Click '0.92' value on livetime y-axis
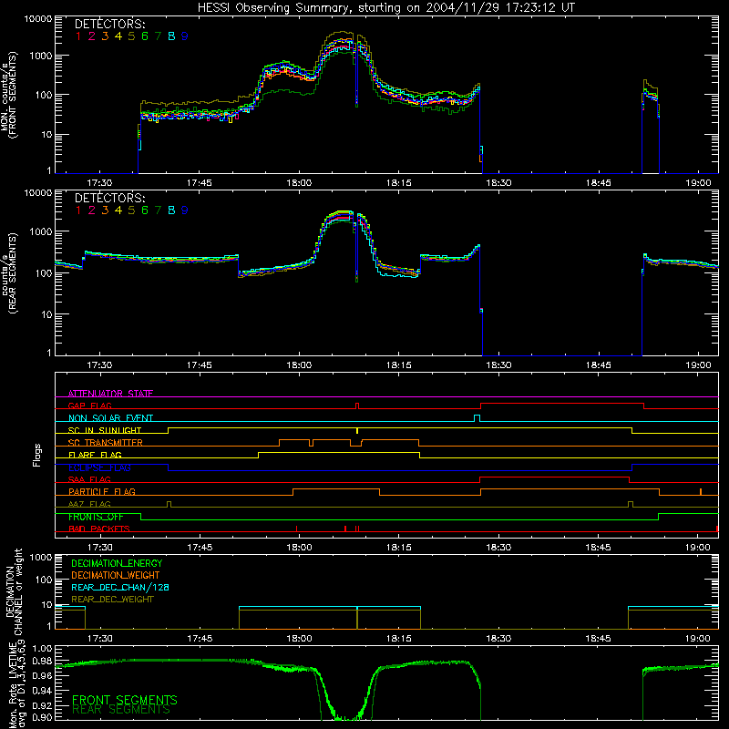The height and width of the screenshot is (729, 729). tap(42, 705)
